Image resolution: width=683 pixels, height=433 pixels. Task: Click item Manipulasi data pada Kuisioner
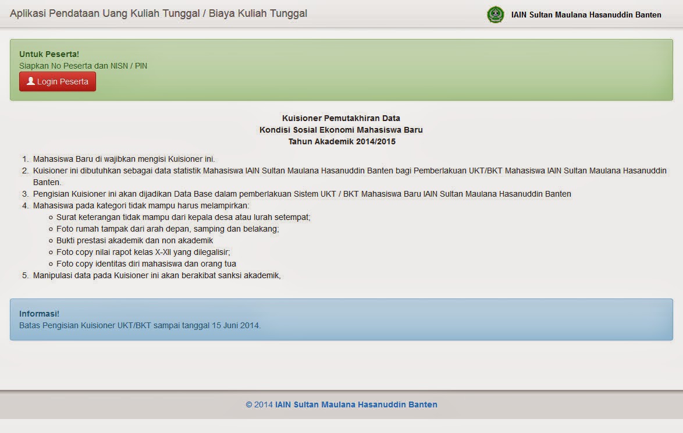[x=157, y=275]
